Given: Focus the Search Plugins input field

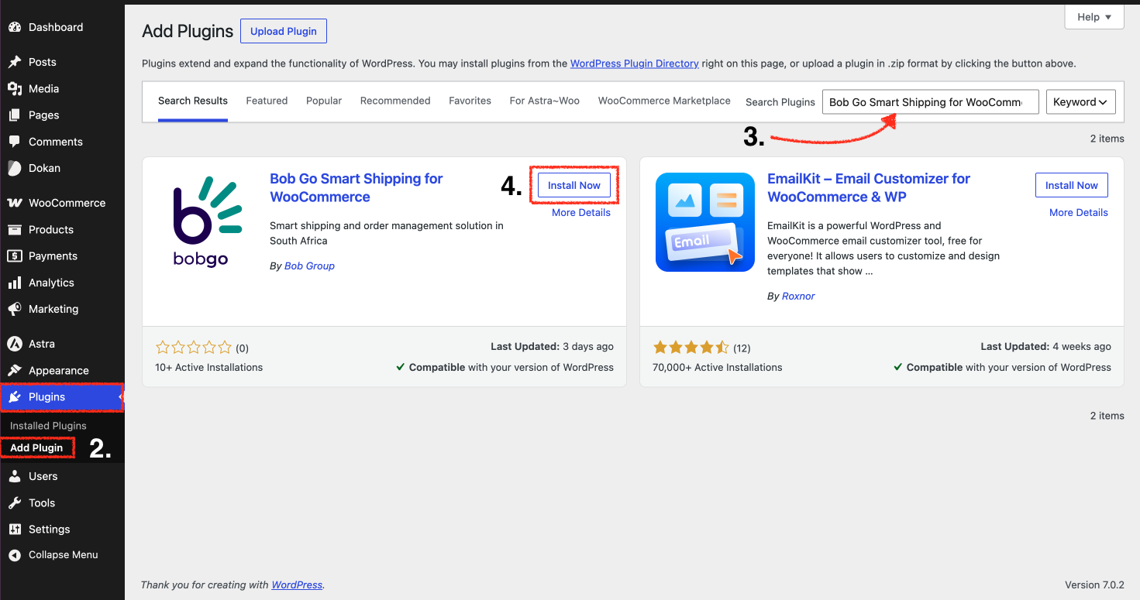Looking at the screenshot, I should click(931, 102).
